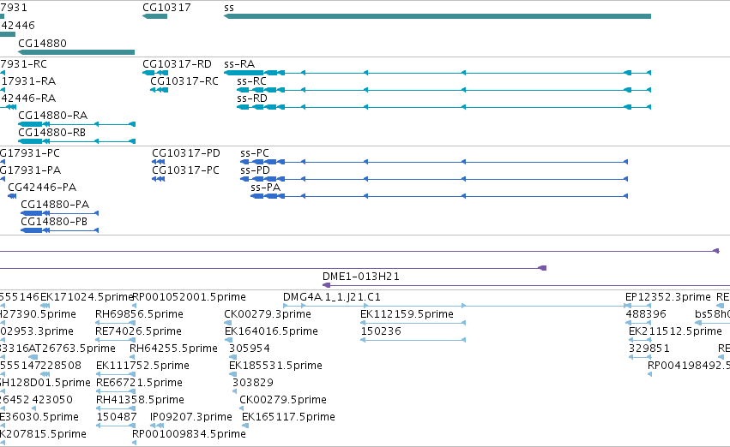Click the CK00279.5prime EST label
Viewport: 730px width, 447px height.
pyautogui.click(x=283, y=400)
